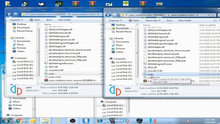This screenshot has height=124, width=220.
Task: Click volume icon in system tray
Action: [x=189, y=121]
